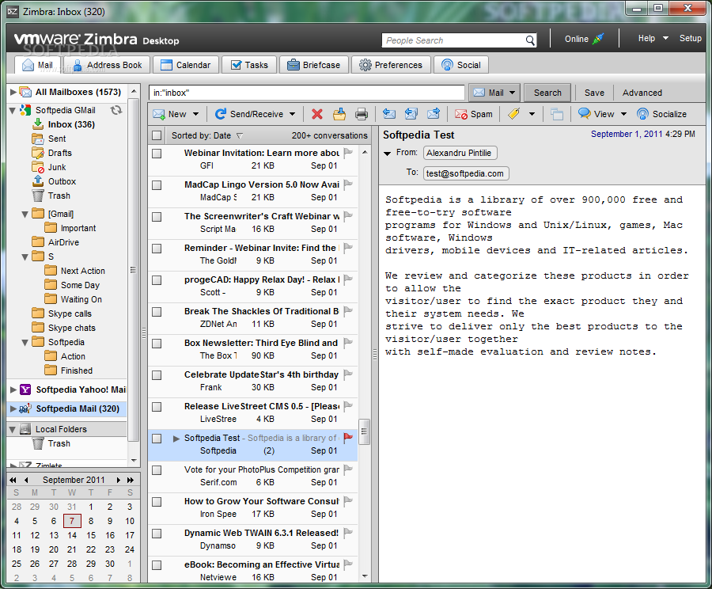Image resolution: width=712 pixels, height=589 pixels.
Task: Click the magnifier icon in People Search
Action: (530, 40)
